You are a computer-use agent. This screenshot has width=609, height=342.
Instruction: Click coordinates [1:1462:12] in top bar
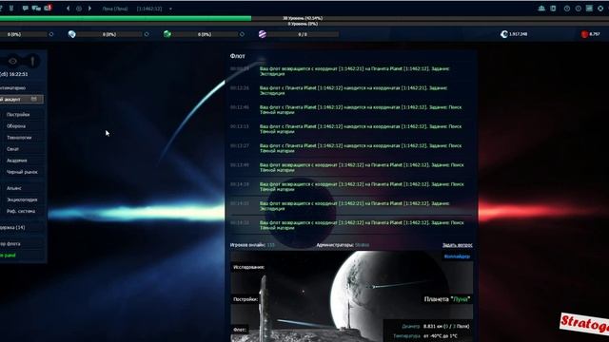[149, 9]
